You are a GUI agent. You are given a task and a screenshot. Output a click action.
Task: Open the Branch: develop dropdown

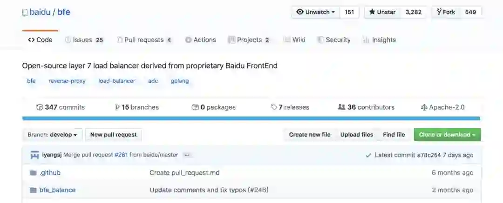[x=52, y=135]
